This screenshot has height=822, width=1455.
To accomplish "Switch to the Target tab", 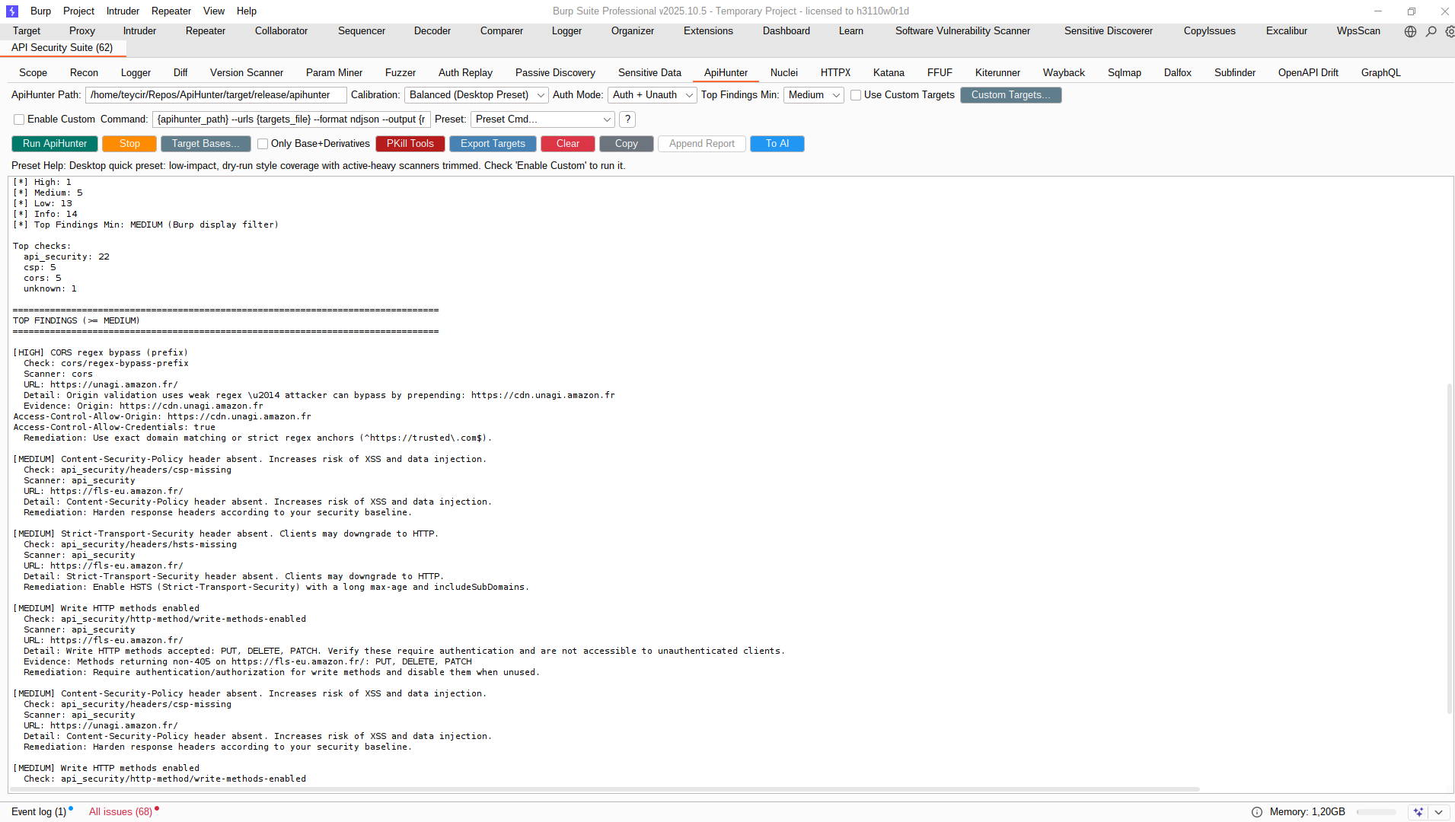I will tap(27, 31).
